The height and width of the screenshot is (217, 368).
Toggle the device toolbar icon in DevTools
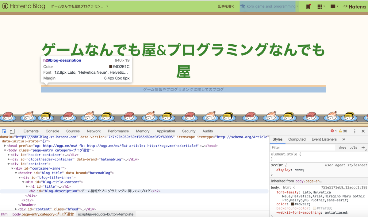pos(12,131)
